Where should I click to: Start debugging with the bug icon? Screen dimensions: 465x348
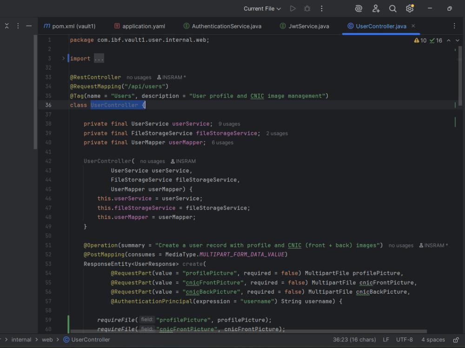pos(307,8)
